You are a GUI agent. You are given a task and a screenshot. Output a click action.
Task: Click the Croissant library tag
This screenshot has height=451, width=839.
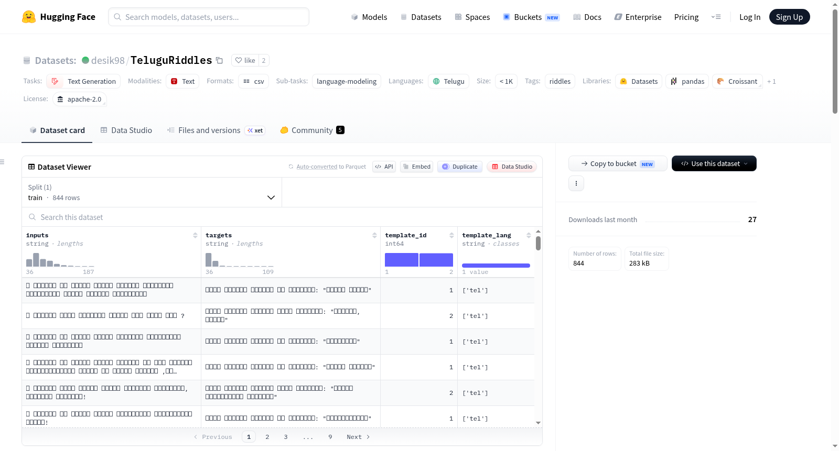coord(737,81)
